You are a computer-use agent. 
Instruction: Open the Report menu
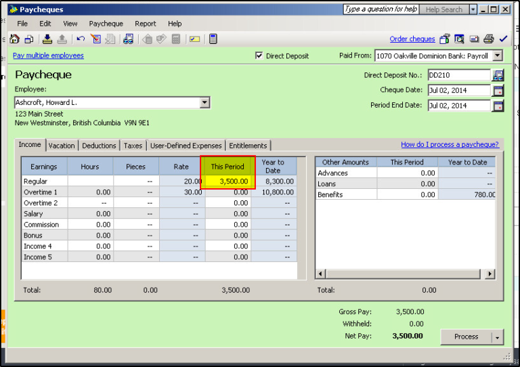coord(146,24)
